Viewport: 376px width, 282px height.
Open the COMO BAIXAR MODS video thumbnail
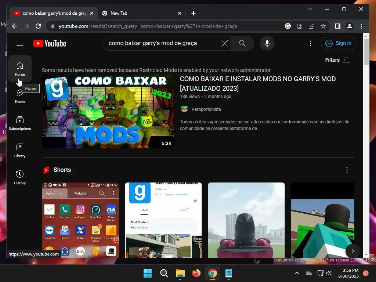(108, 112)
